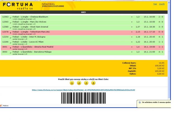Click the Výhra value 0,00 Kč
Screen dimensions: 183x139
pos(161,74)
